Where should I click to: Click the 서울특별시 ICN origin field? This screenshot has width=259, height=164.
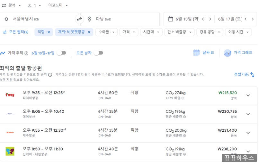click(39, 19)
